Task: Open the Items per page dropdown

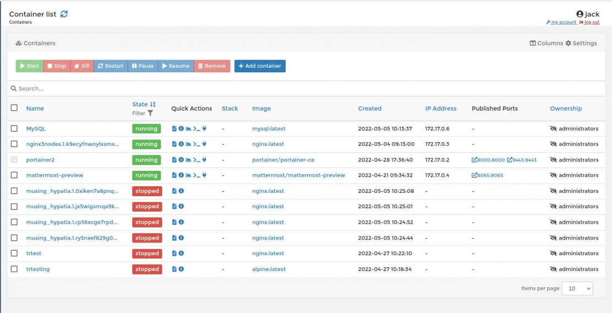Action: click(577, 288)
